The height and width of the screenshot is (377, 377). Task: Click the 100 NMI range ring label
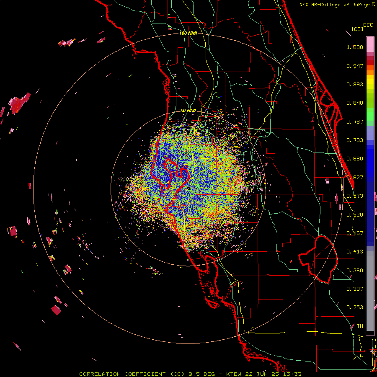click(188, 33)
